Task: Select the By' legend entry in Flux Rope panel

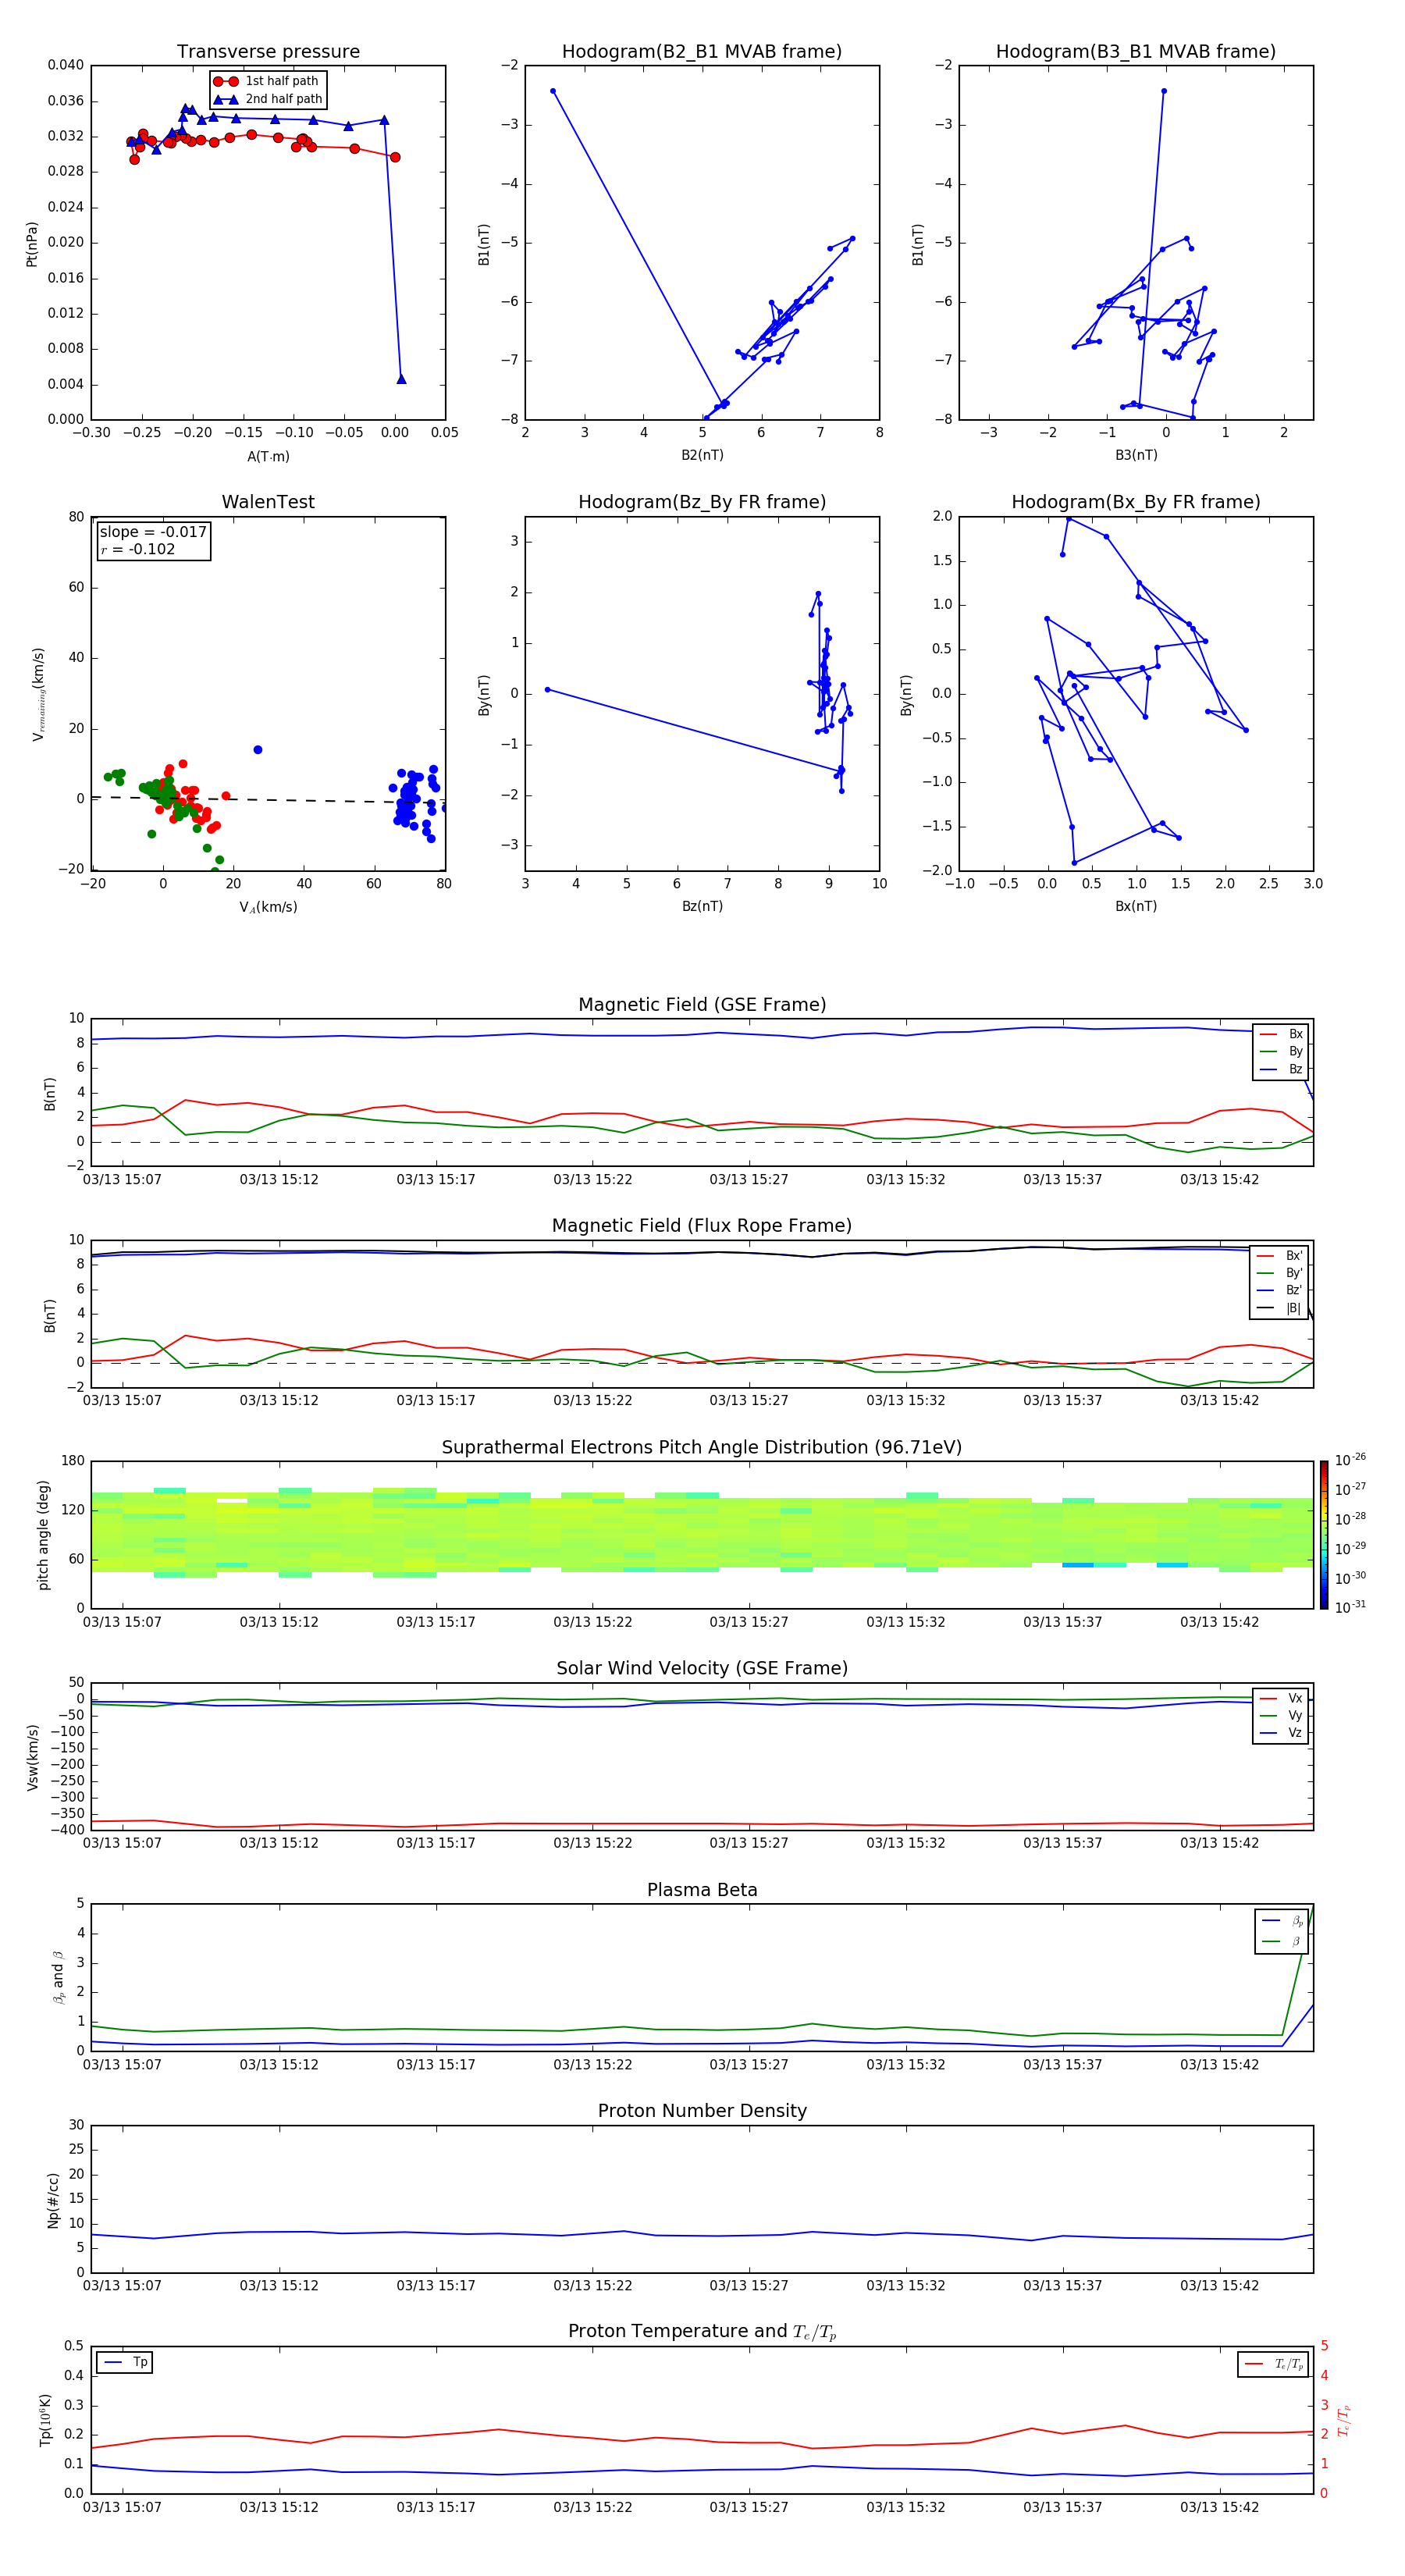Action: (1280, 1273)
